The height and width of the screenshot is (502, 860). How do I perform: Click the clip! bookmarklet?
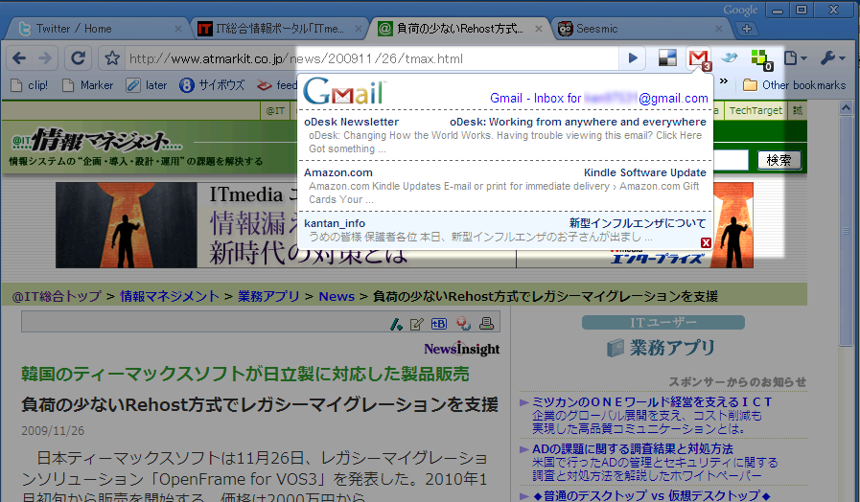point(30,85)
